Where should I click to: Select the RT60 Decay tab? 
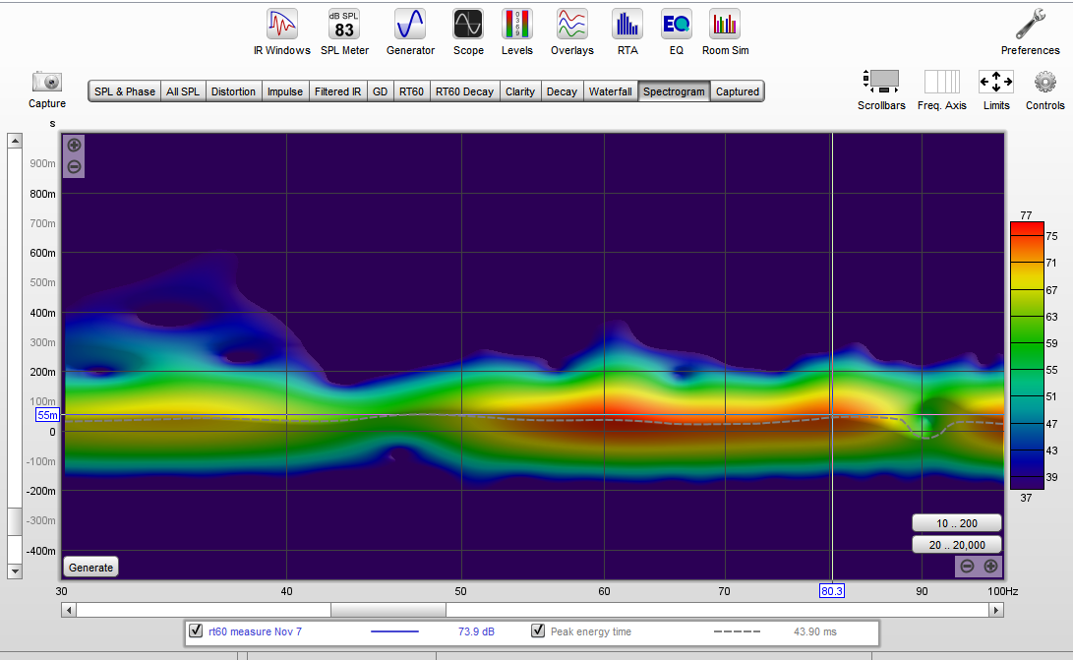[x=464, y=91]
